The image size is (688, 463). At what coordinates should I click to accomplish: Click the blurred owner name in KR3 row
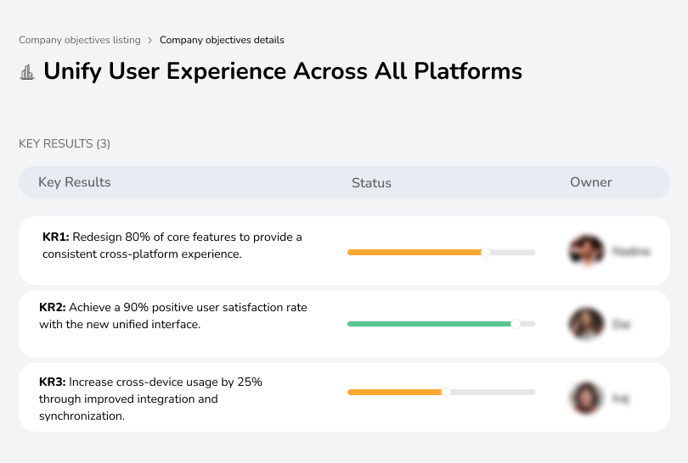(x=620, y=399)
